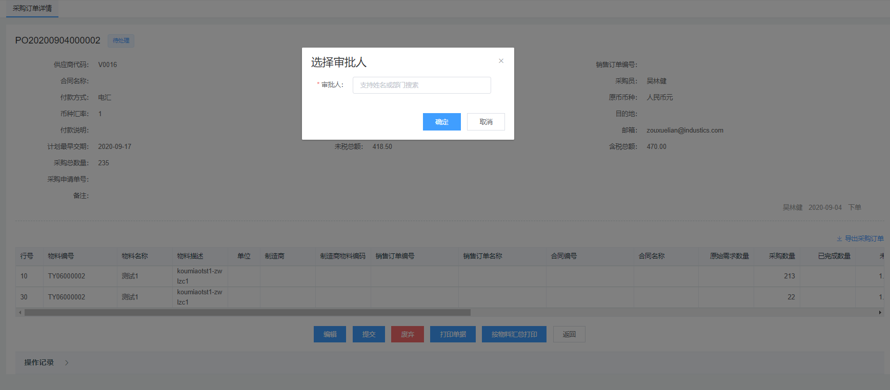Click the blue 编辑 button
Viewport: 890px width, 390px height.
click(x=330, y=334)
